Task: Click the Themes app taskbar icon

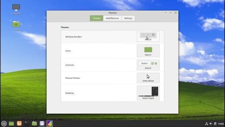Action: pyautogui.click(x=50, y=123)
